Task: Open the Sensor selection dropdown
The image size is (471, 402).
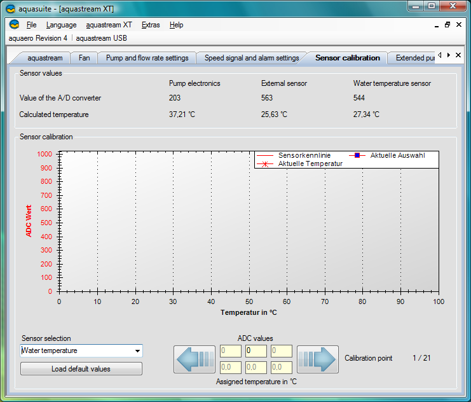Action: tap(137, 351)
